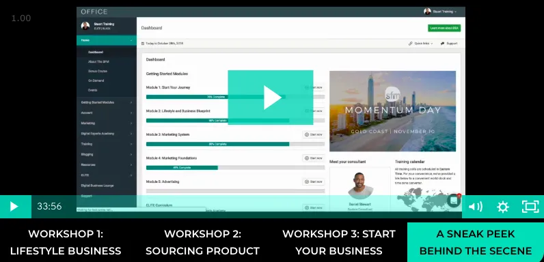Seek along the video progress bar
This screenshot has width=544, height=262.
(x=246, y=207)
